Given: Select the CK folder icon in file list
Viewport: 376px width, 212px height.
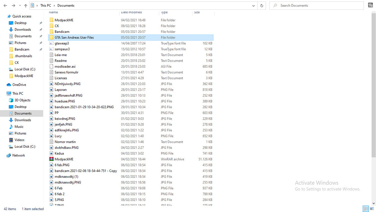Looking at the screenshot, I should (x=51, y=26).
